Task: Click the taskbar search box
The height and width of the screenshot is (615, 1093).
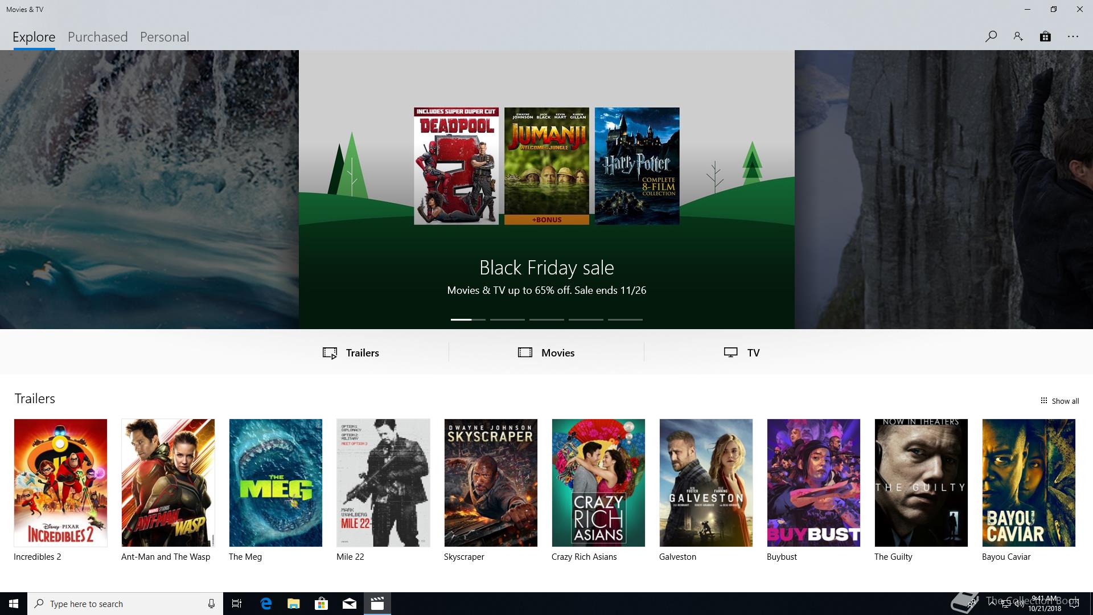Action: tap(125, 604)
